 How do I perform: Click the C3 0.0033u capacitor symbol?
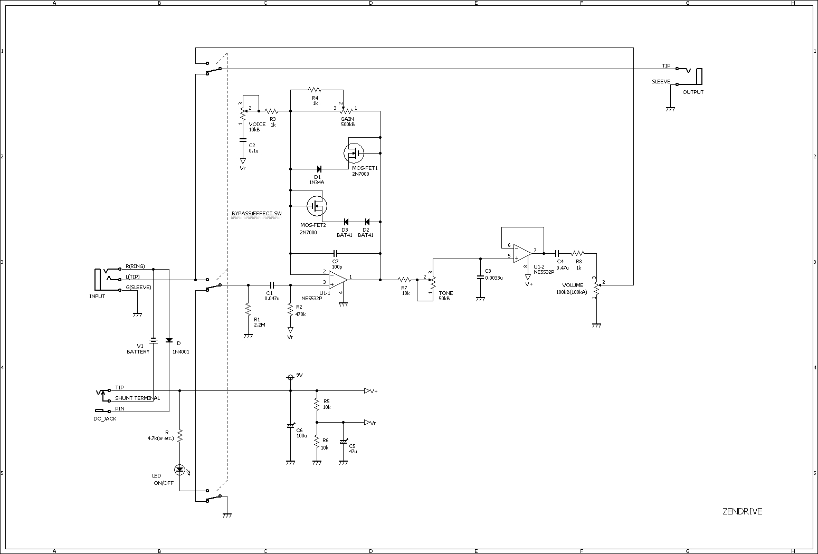tap(480, 277)
